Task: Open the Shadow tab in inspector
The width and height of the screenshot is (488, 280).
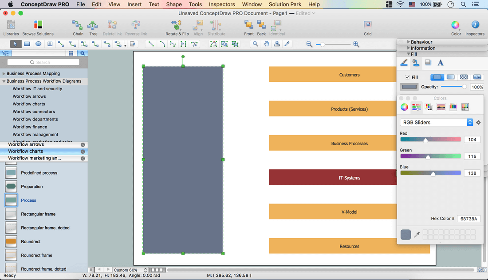Action: 428,63
